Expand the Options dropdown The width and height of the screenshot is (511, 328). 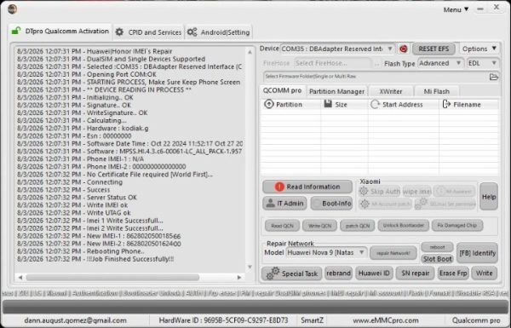click(479, 49)
